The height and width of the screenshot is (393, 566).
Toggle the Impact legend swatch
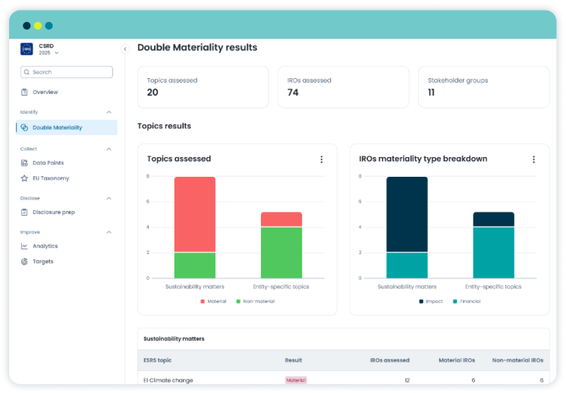pos(421,301)
